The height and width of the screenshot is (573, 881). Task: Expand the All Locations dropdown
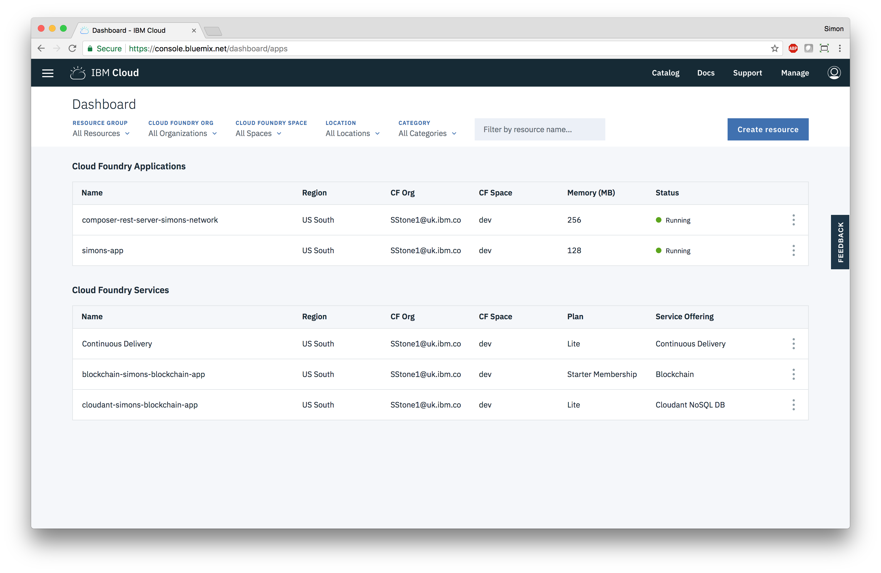(x=352, y=134)
